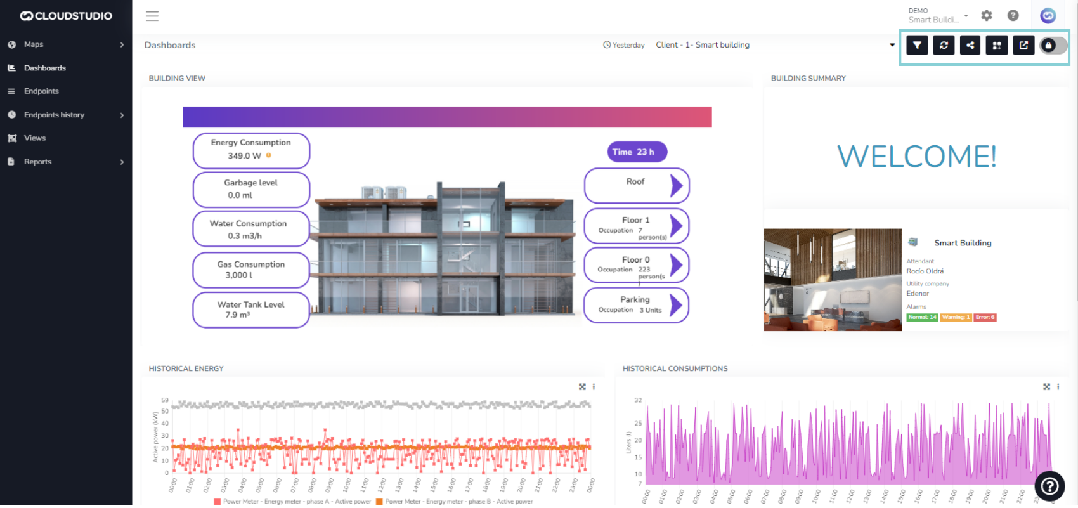Toggle phase B Active power legend

pyautogui.click(x=454, y=502)
